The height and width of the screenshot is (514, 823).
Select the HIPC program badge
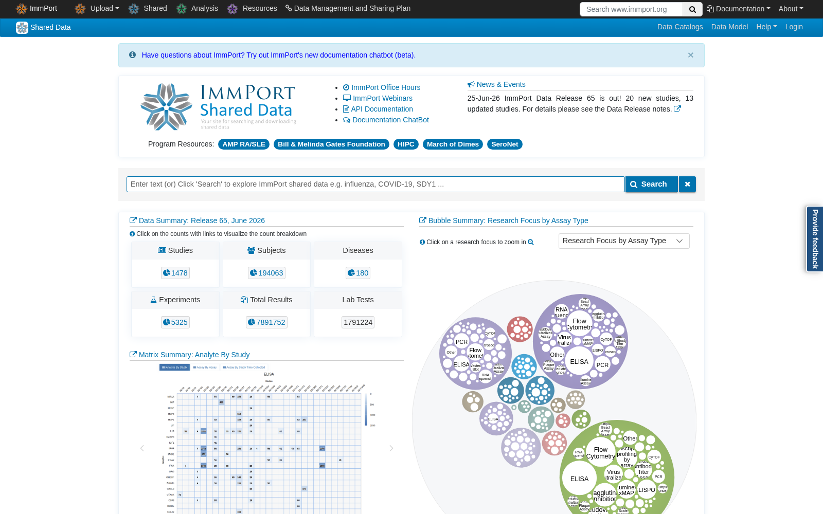tap(406, 144)
